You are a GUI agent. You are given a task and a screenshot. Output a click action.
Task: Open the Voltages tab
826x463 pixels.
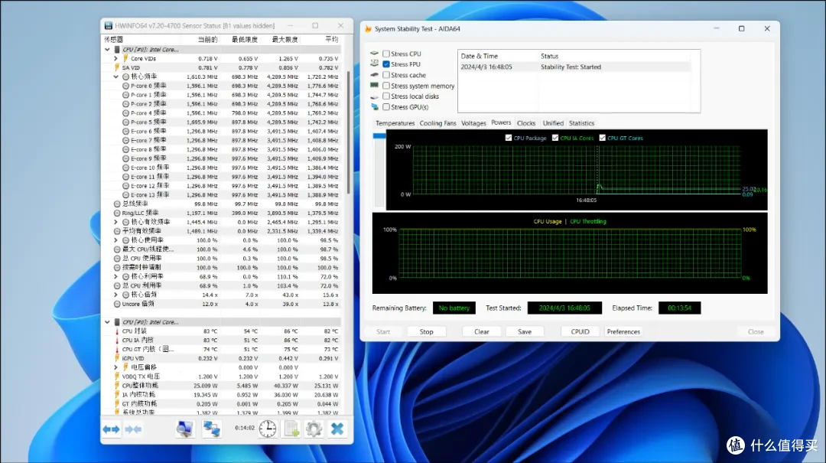pos(473,123)
